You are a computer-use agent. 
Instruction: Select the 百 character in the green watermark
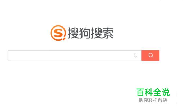140,92
